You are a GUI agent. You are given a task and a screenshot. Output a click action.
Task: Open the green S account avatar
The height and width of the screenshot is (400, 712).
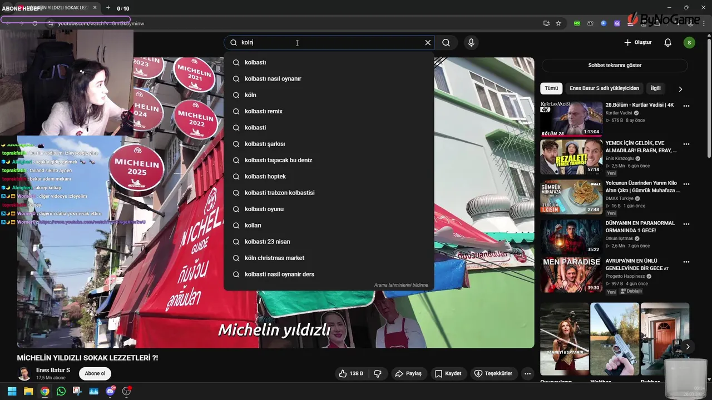tap(689, 43)
